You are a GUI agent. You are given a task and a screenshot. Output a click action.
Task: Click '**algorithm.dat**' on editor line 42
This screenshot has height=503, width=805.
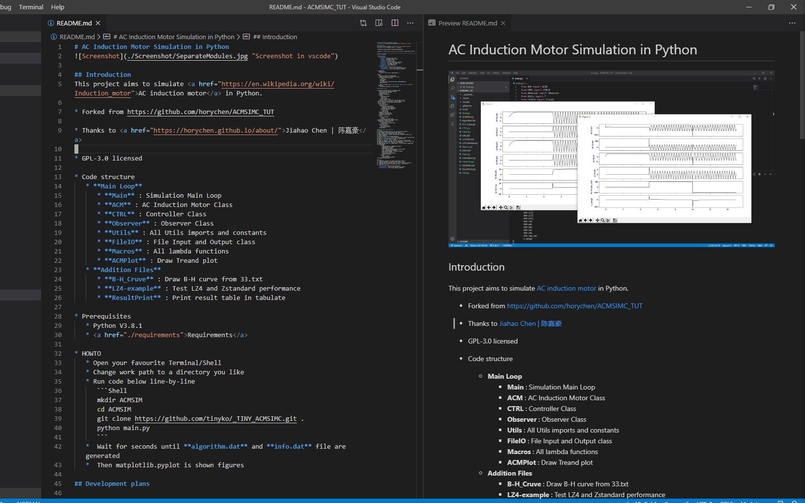215,446
